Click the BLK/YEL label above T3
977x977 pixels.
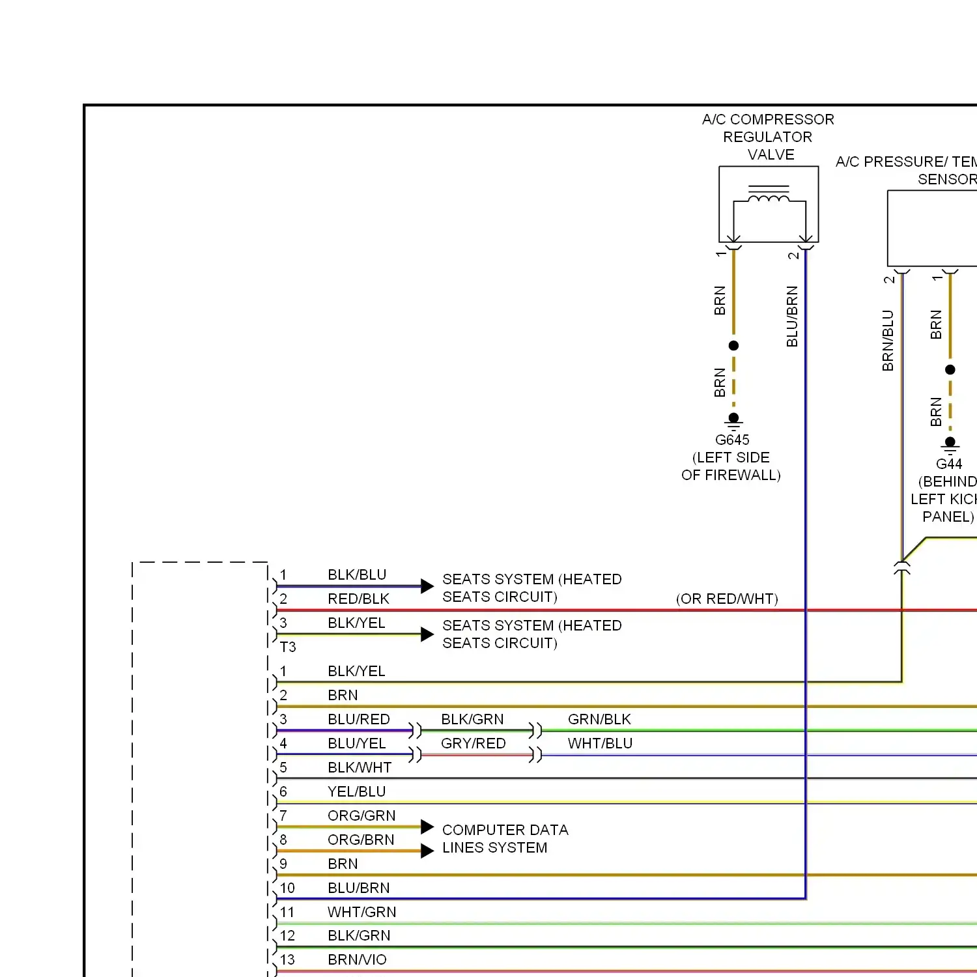point(356,623)
